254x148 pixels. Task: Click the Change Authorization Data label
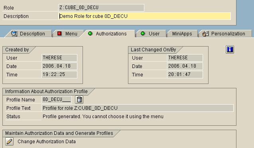click(47, 142)
